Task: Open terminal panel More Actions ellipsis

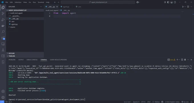Action: [188, 60]
